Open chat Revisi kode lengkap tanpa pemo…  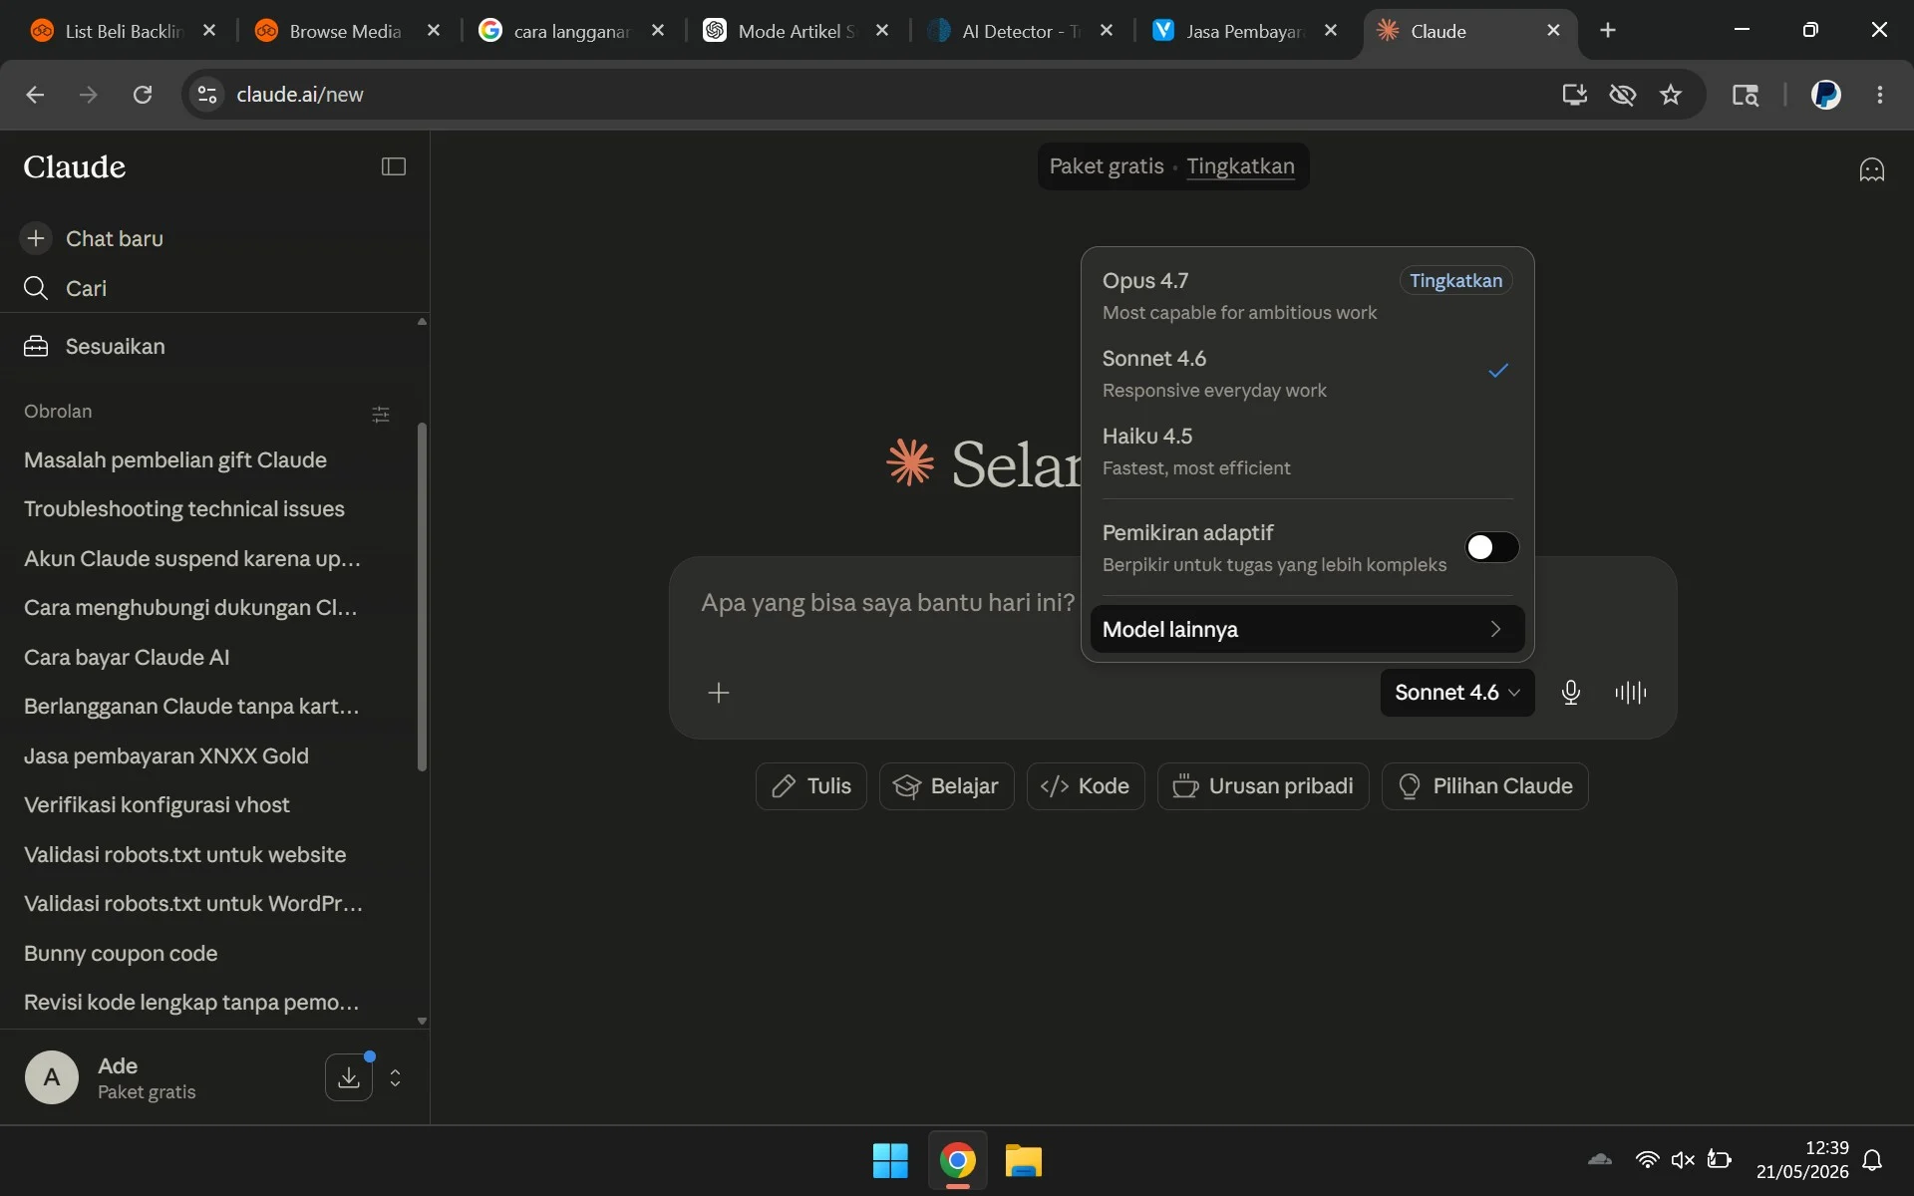pyautogui.click(x=191, y=1002)
